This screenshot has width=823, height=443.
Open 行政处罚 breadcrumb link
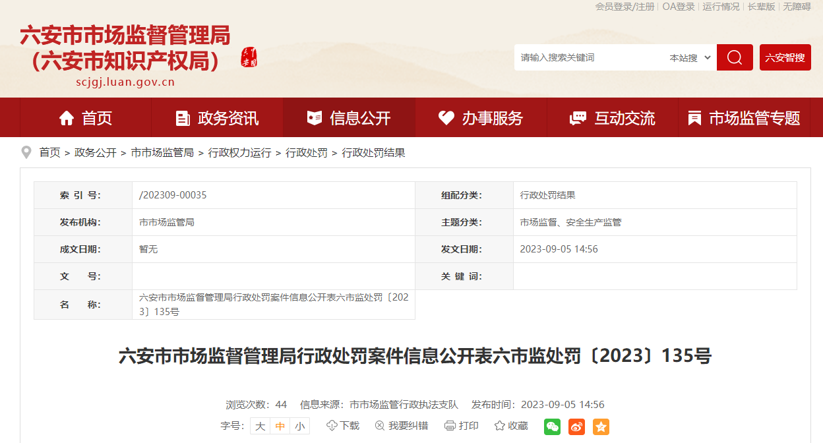tap(307, 153)
